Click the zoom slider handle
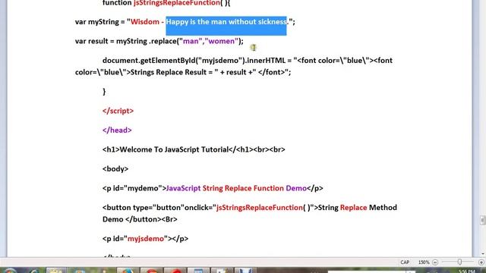This screenshot has height=273, width=486. (459, 262)
